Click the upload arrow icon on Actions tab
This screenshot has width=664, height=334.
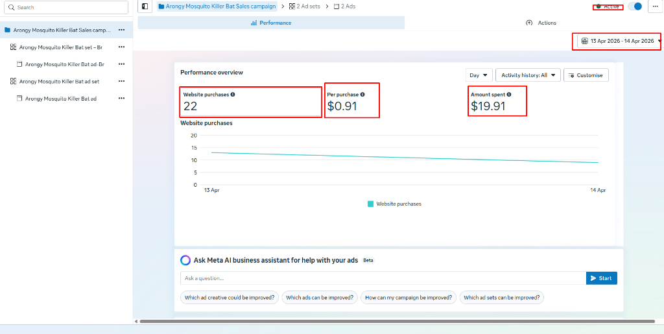529,23
